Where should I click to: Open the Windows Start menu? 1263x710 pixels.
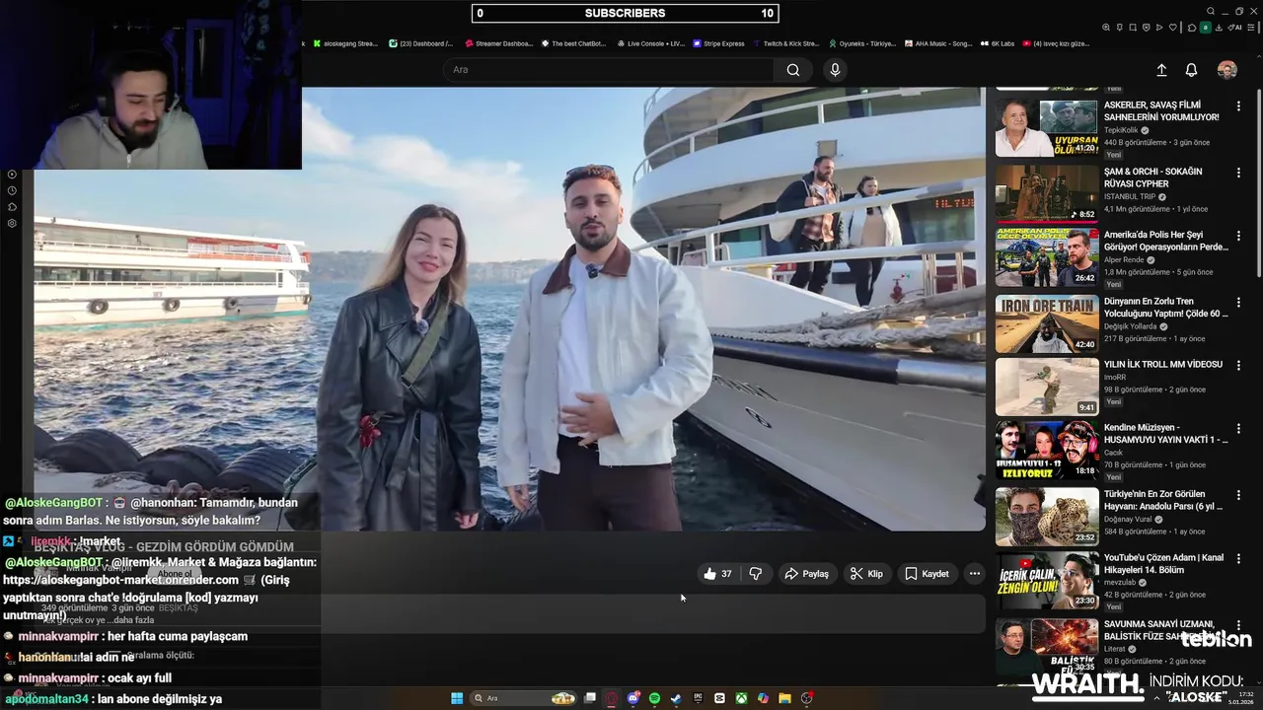pyautogui.click(x=457, y=698)
